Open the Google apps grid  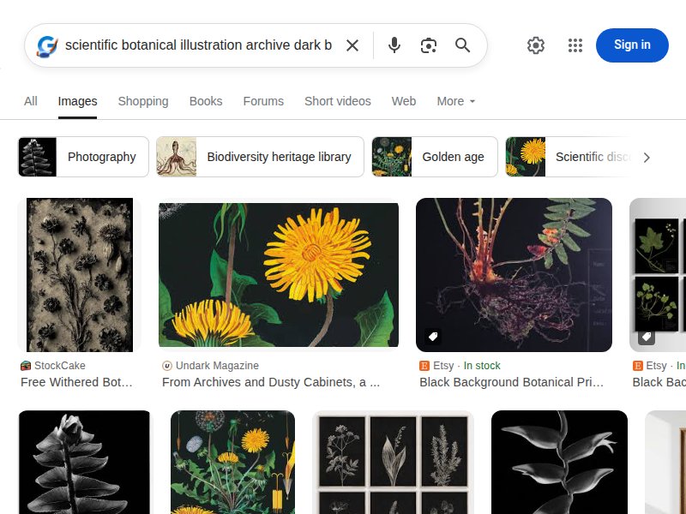click(x=575, y=45)
